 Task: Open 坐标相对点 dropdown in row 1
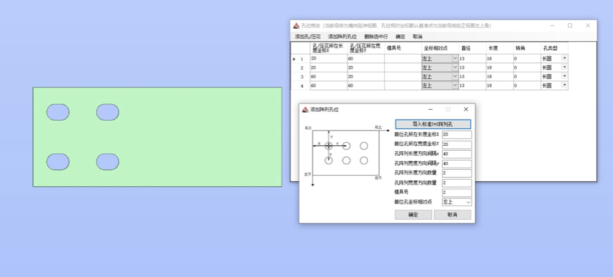[x=455, y=58]
